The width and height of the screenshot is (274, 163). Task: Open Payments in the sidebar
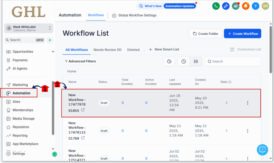tap(20, 60)
